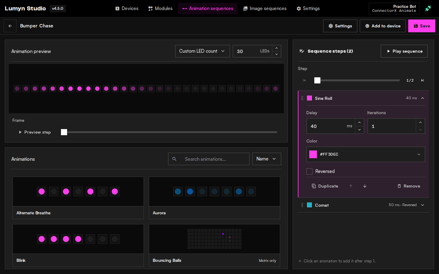Viewport: 439px width, 274px height.
Task: Add the Bouncing Balls animation
Action: (214, 245)
